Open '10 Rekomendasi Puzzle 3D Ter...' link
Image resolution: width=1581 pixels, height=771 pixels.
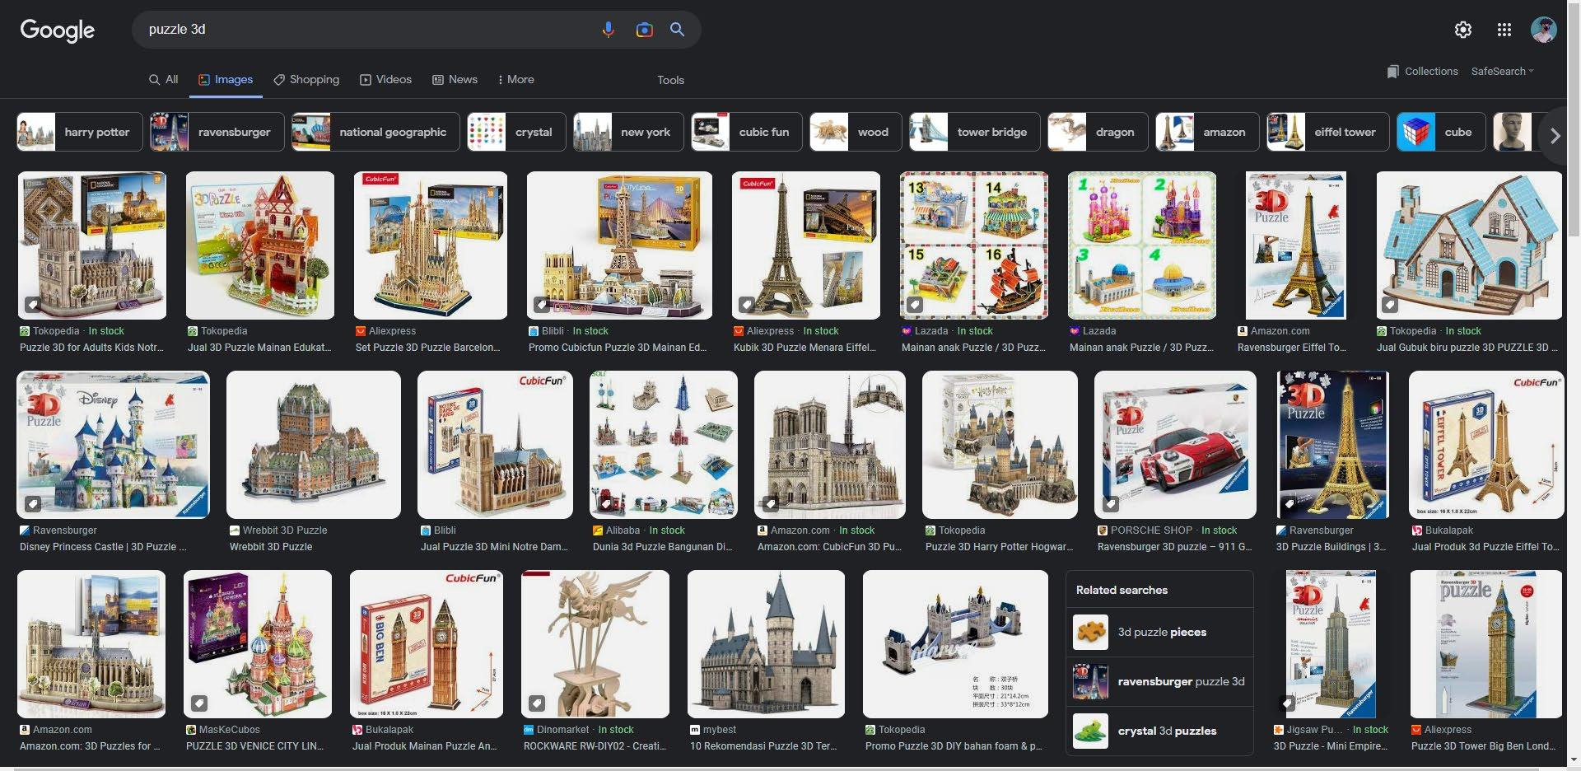click(x=763, y=746)
